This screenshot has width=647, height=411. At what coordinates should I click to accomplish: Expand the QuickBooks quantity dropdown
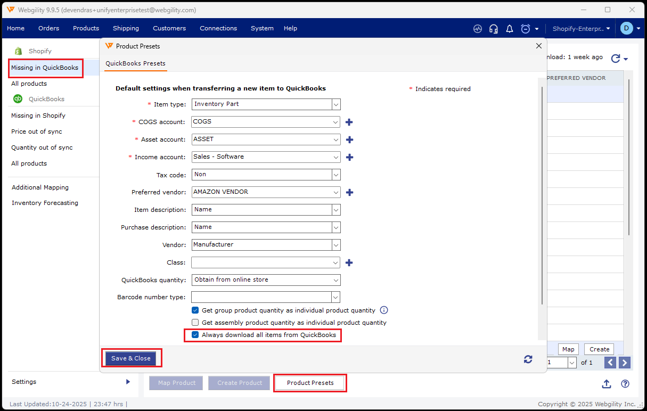point(336,280)
